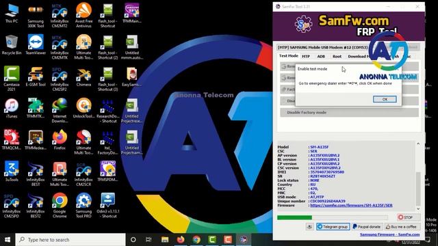Open Firefox from the taskbar
The height and width of the screenshot is (246, 438).
click(x=181, y=240)
